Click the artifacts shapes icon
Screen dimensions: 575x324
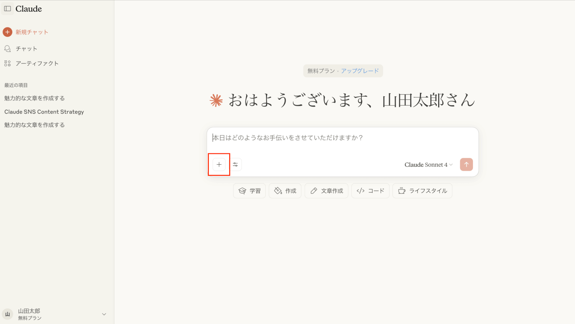tap(8, 63)
